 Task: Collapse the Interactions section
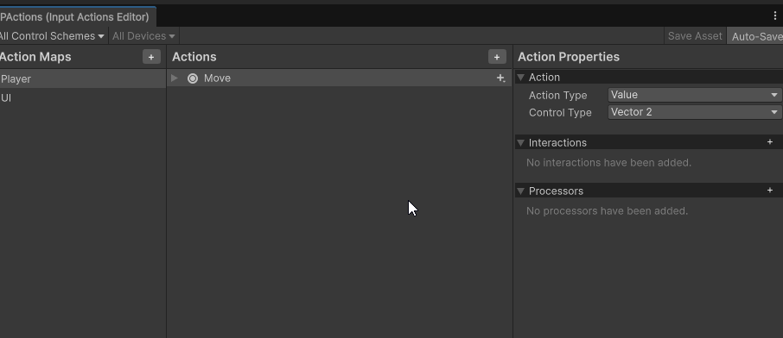[520, 142]
